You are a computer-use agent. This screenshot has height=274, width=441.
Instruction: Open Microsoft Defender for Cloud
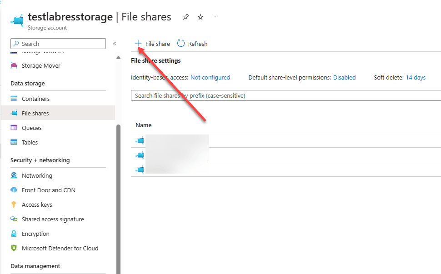pyautogui.click(x=60, y=249)
